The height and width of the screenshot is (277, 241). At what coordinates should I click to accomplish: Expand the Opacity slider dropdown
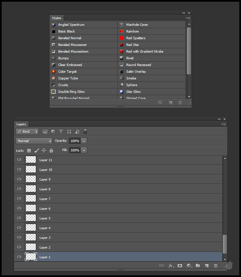point(84,141)
